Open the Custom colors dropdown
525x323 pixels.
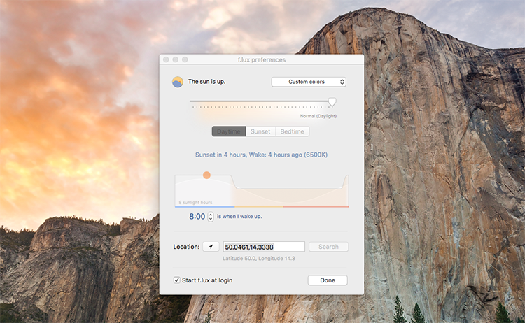click(308, 82)
